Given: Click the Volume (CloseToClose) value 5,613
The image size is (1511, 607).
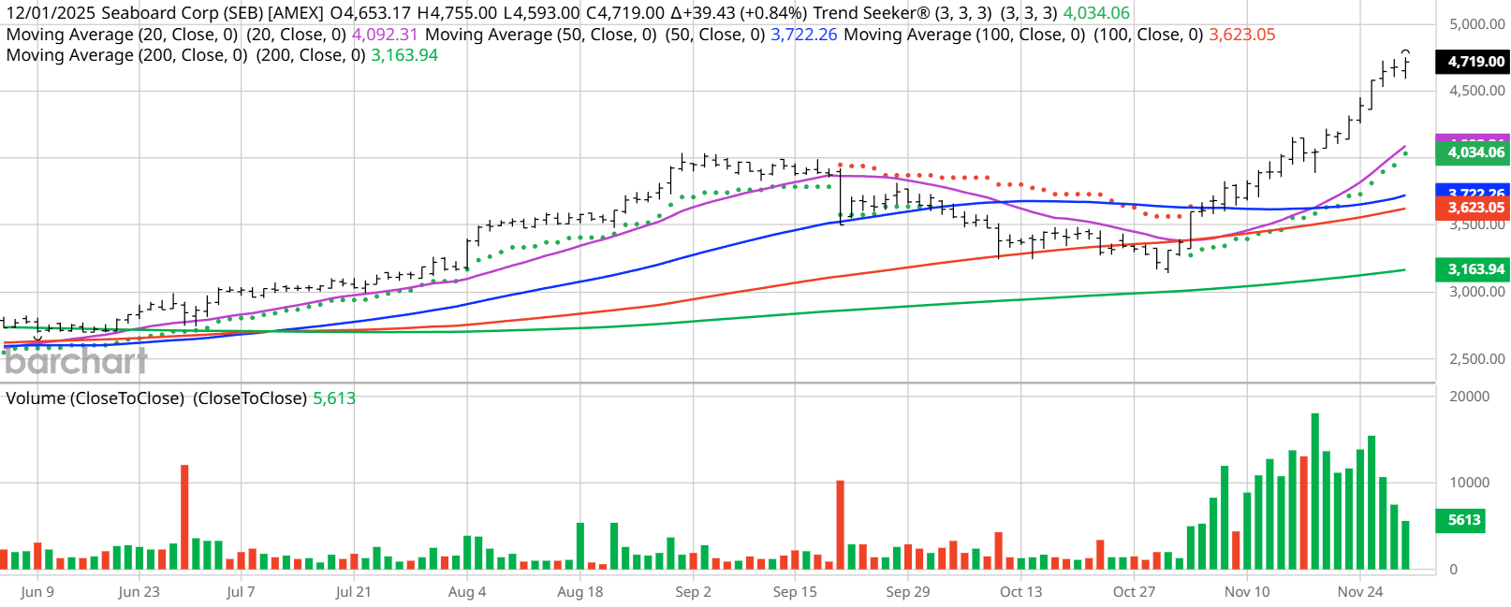Looking at the screenshot, I should click(334, 398).
